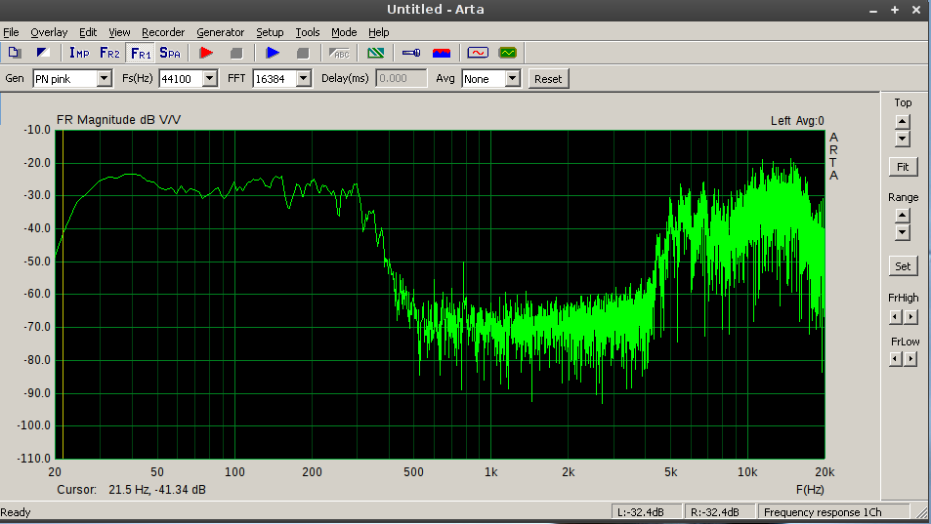The image size is (931, 524).
Task: Click the Cursor 21.5 Hz readout text
Action: click(131, 490)
